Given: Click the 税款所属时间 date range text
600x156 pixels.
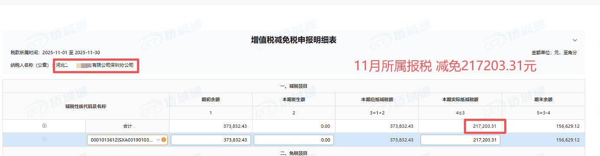Looking at the screenshot, I should pos(55,52).
